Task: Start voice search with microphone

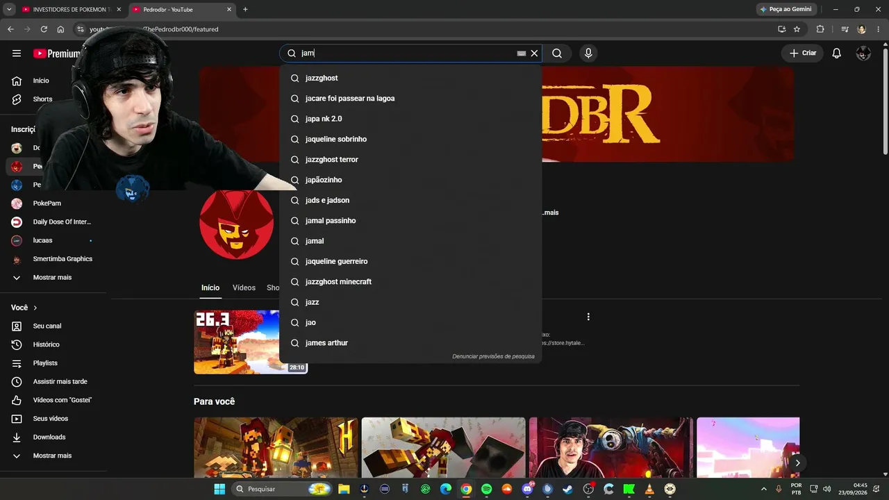Action: [x=588, y=53]
